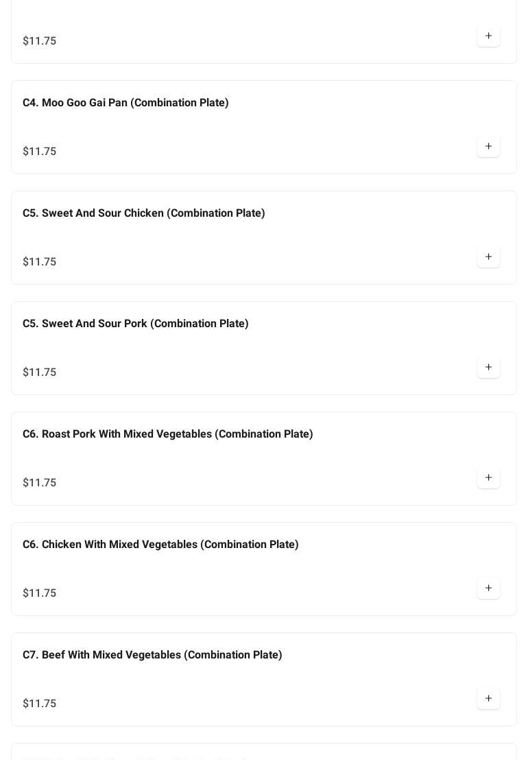The width and height of the screenshot is (528, 760).
Task: Click price under Beef With Mixed Vegetables
Action: pyautogui.click(x=40, y=704)
